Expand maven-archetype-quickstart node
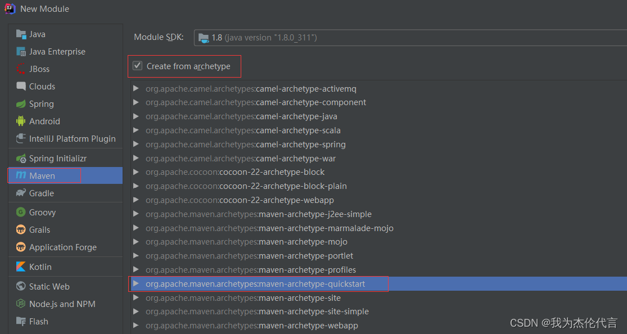Screen dimensions: 627x334 (x=136, y=283)
